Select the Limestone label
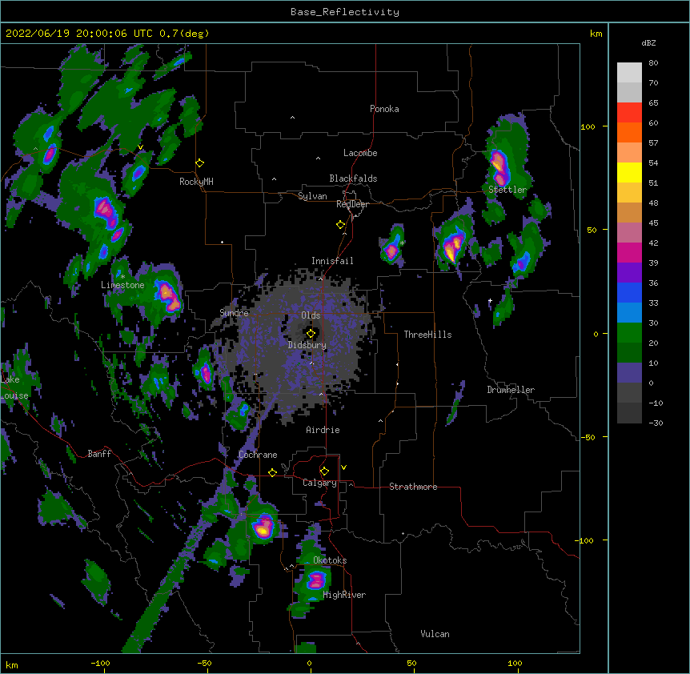Image resolution: width=690 pixels, height=674 pixels. [122, 285]
